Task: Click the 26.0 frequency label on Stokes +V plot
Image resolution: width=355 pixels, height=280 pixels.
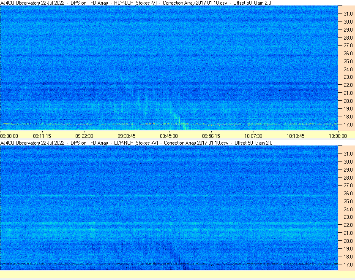Action: click(x=348, y=193)
